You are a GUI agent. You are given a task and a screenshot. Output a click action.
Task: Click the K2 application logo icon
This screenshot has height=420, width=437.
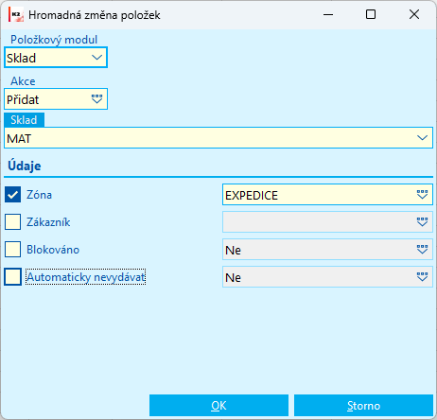pyautogui.click(x=16, y=14)
